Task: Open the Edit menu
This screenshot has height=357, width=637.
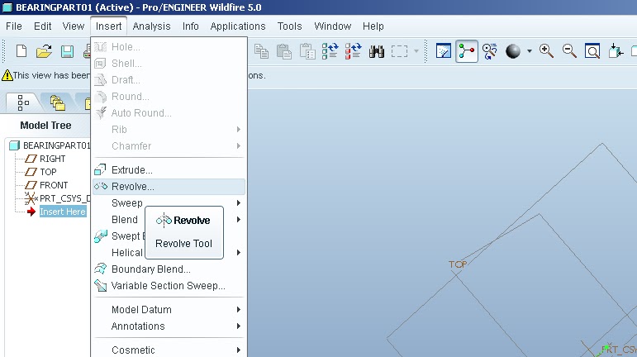Action: coord(42,26)
